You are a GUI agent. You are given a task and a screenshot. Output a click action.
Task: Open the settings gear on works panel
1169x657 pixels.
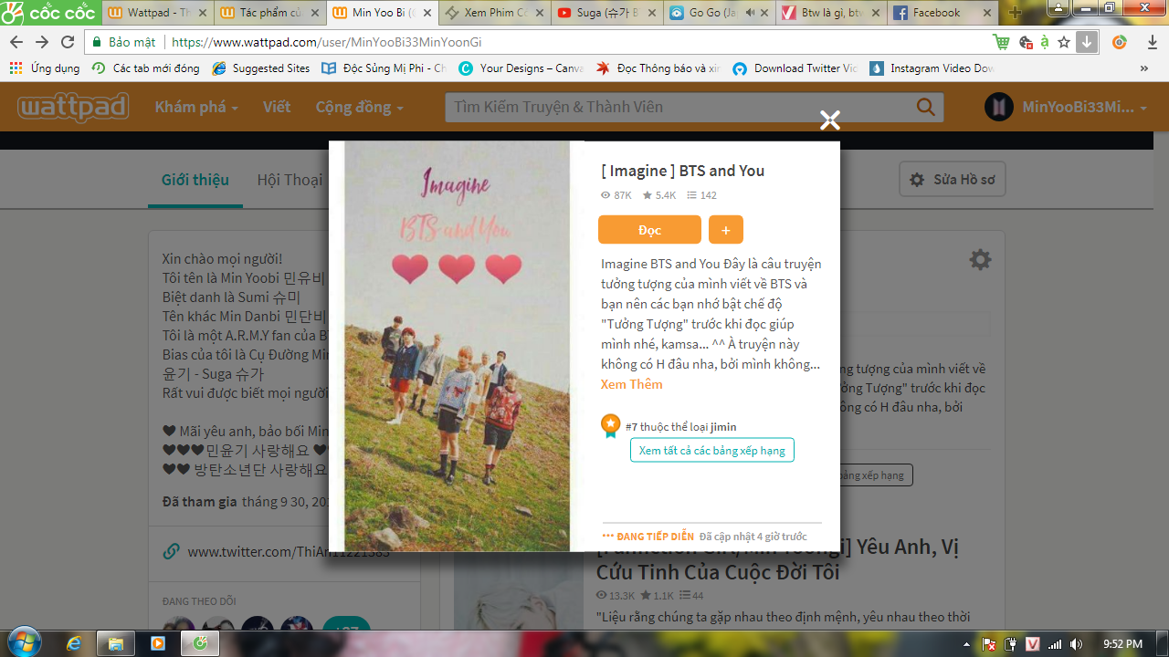coord(980,260)
